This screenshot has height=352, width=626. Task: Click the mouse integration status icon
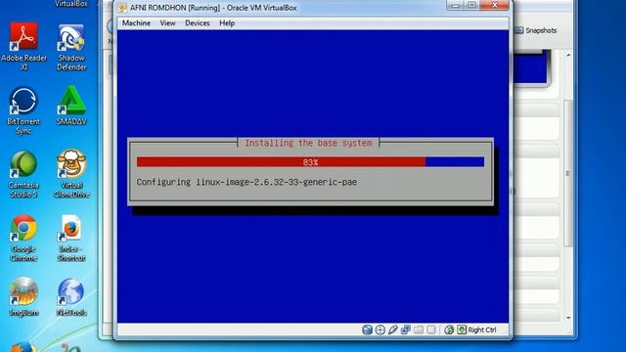(x=449, y=330)
